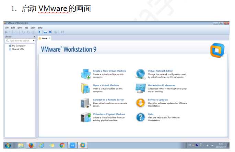The width and height of the screenshot is (235, 152).
Task: Click the magnifier icon in library search
Action: tap(7, 41)
